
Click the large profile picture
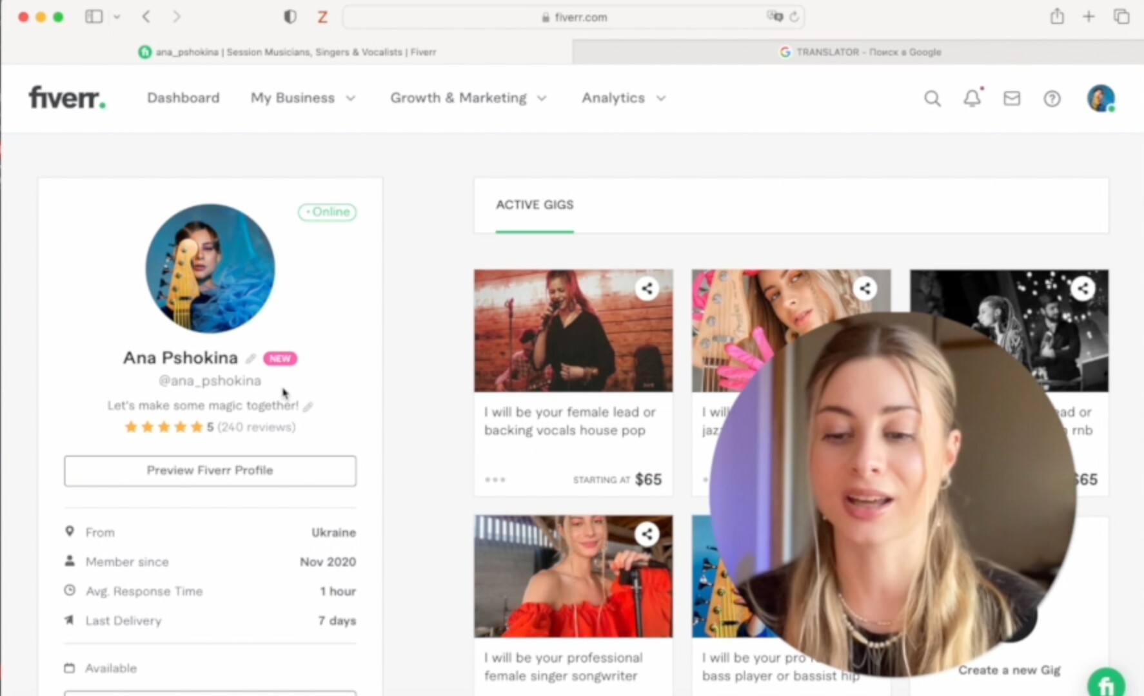pos(210,269)
